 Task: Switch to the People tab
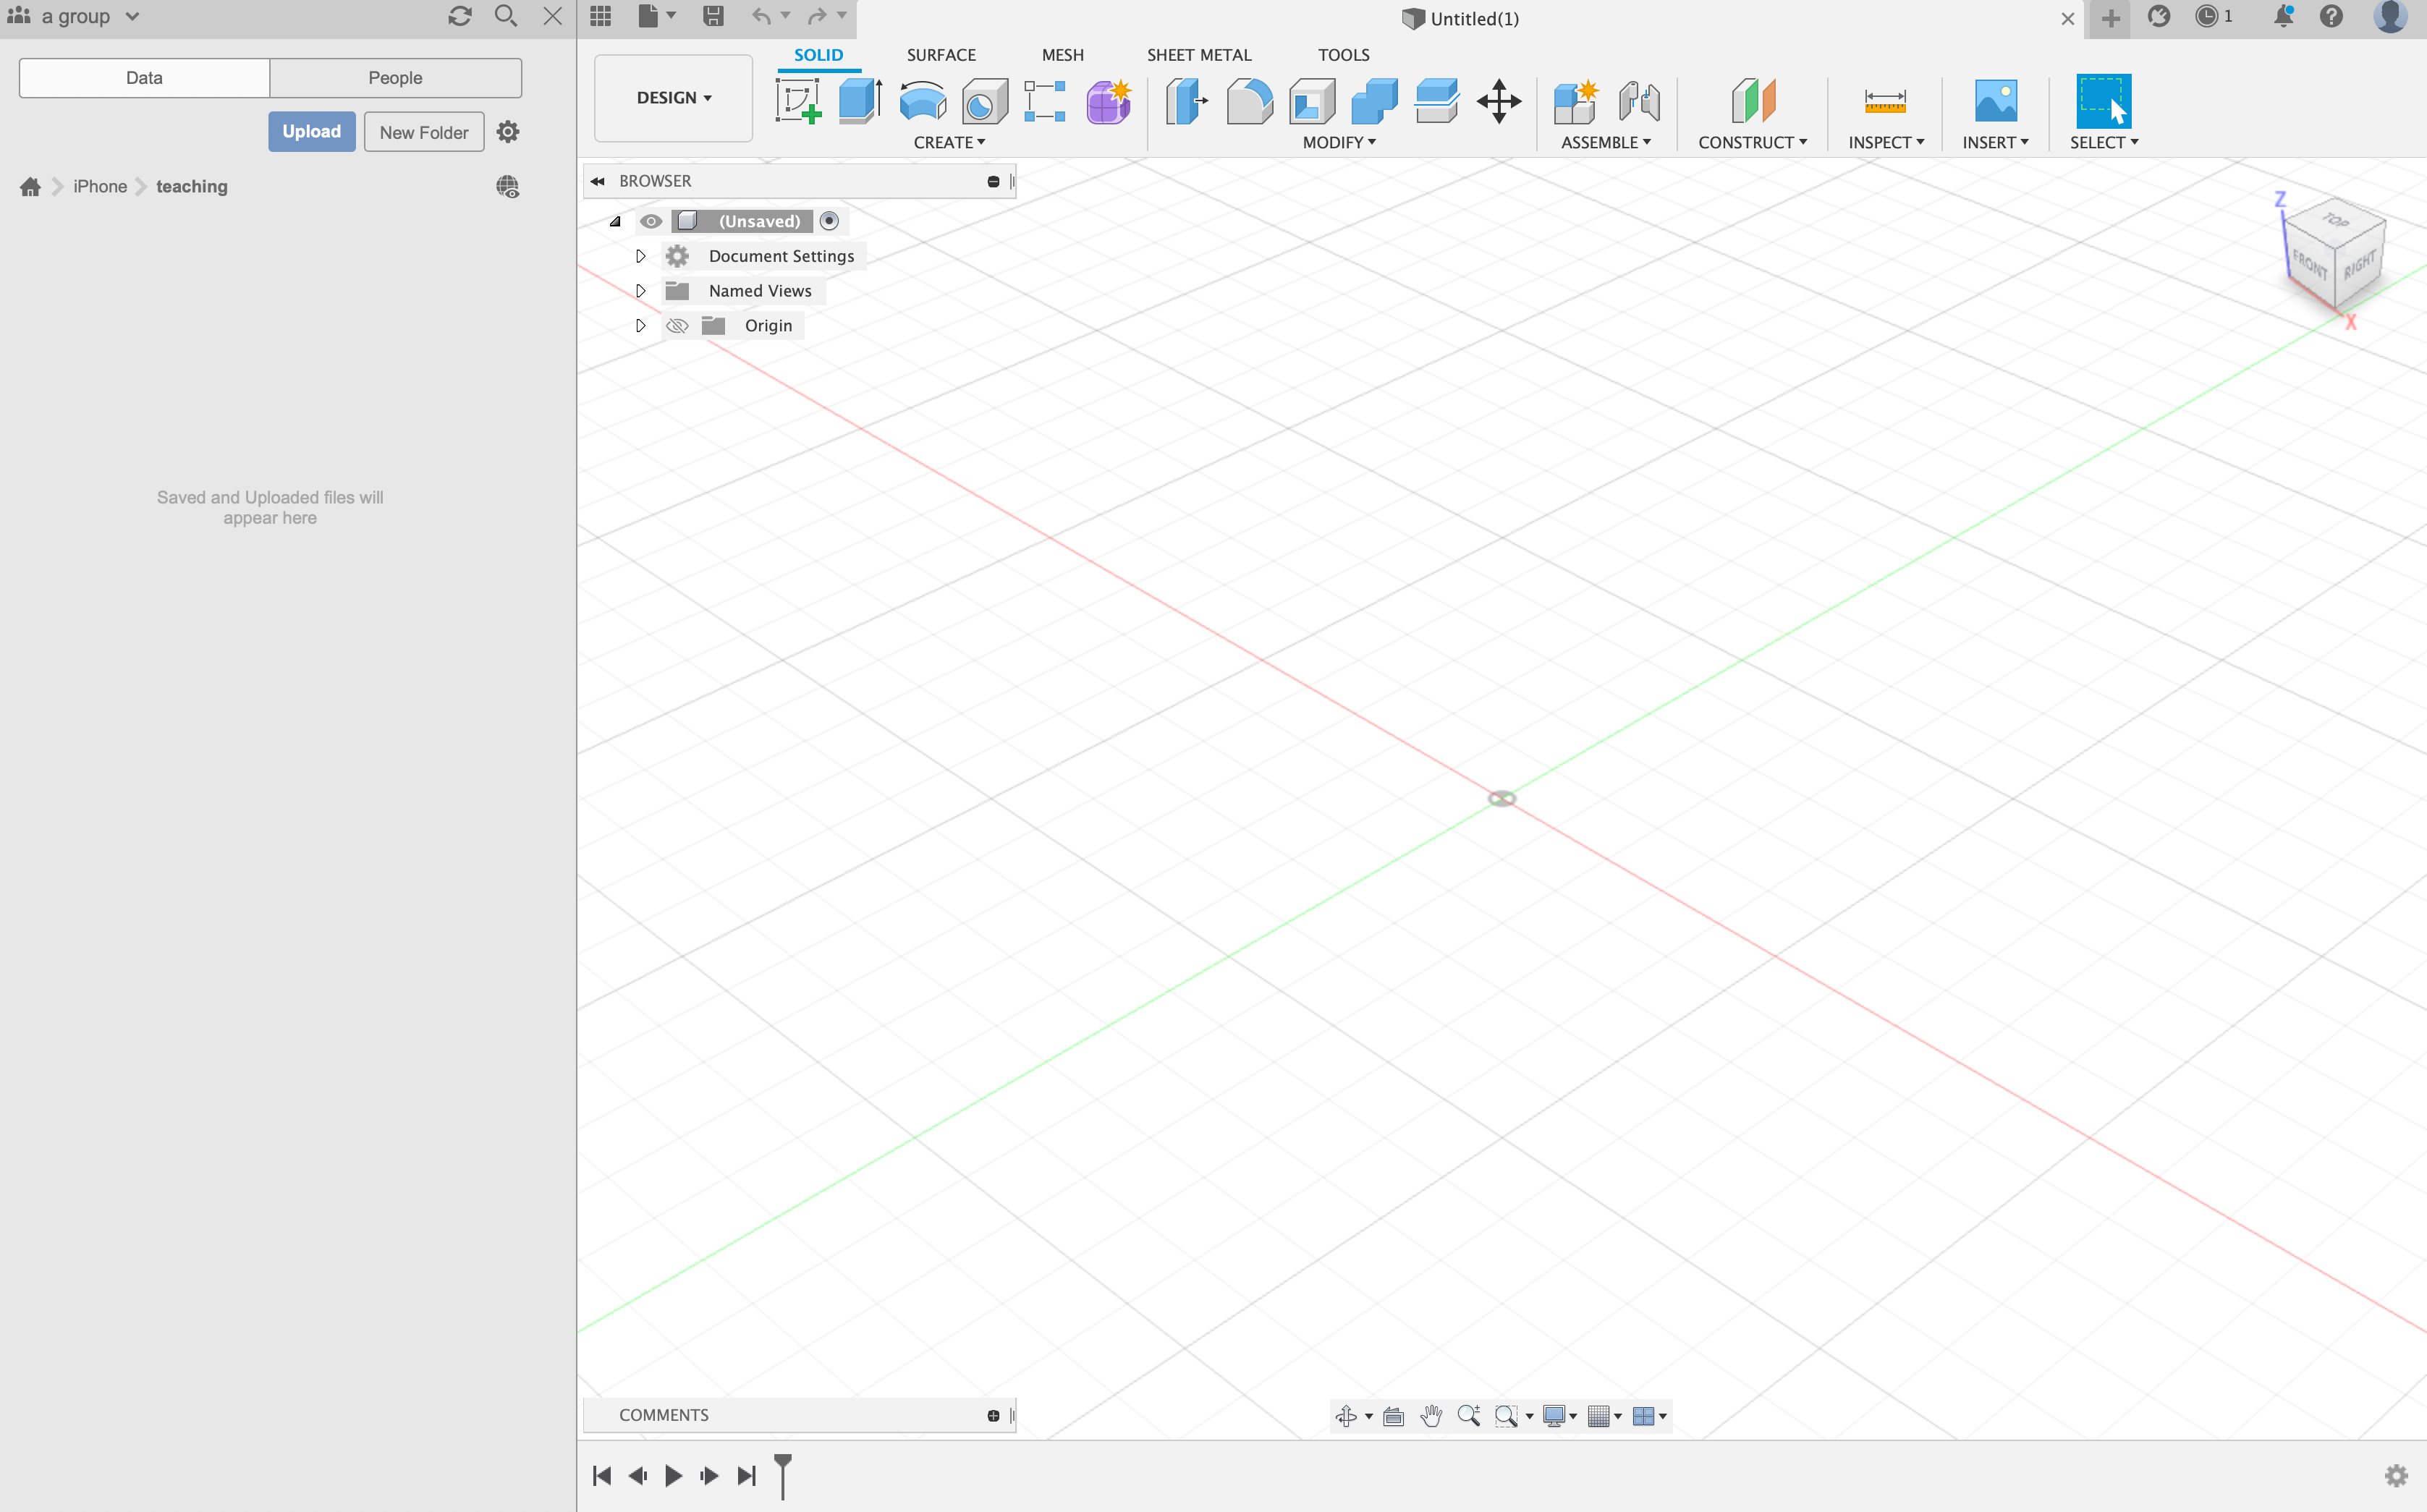click(x=395, y=78)
